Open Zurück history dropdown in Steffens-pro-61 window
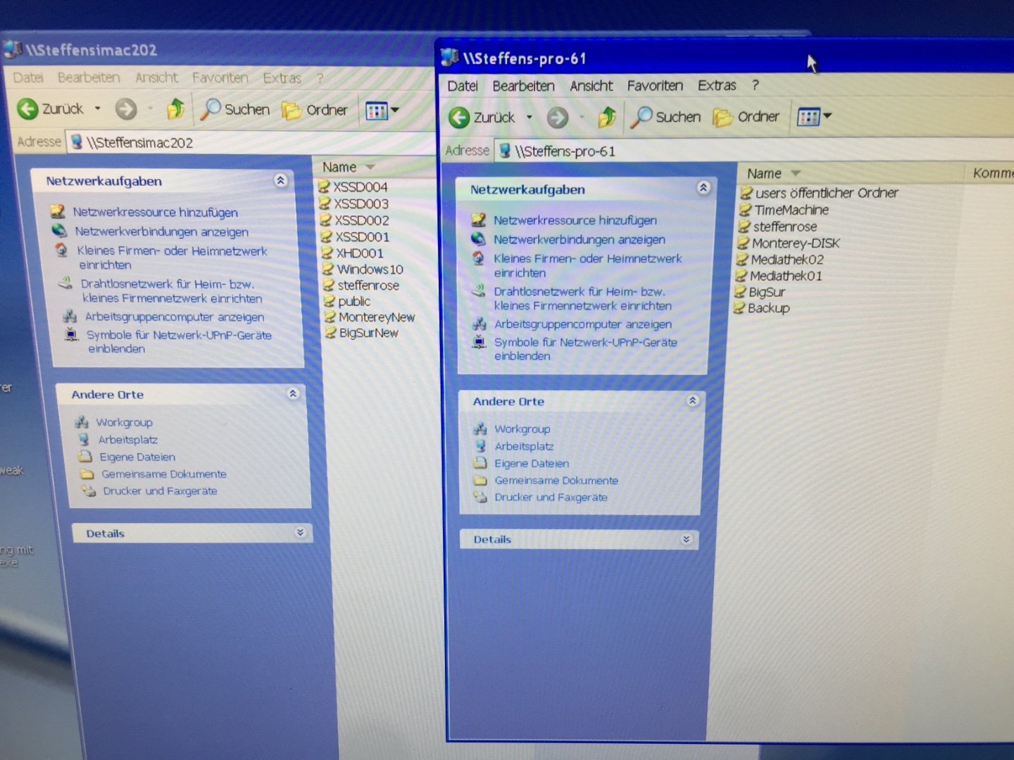The image size is (1014, 760). click(x=529, y=118)
